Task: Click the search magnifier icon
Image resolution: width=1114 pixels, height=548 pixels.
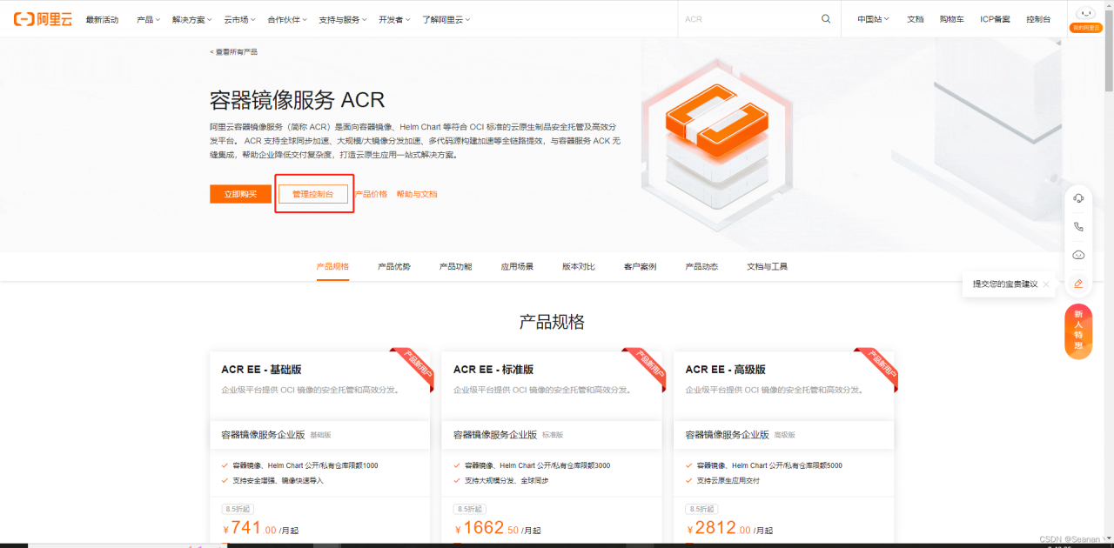Action: tap(825, 18)
